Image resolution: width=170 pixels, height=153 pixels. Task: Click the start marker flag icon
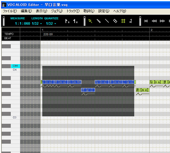click(x=67, y=21)
